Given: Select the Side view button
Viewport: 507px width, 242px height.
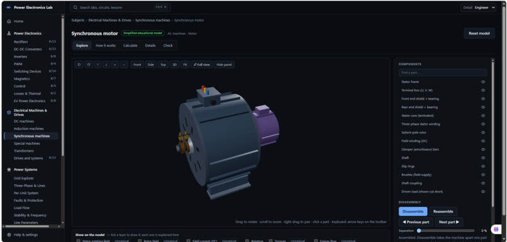Looking at the screenshot, I should pyautogui.click(x=151, y=65).
